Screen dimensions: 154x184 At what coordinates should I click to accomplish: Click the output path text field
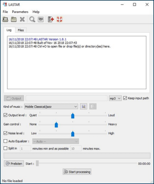point(67,98)
